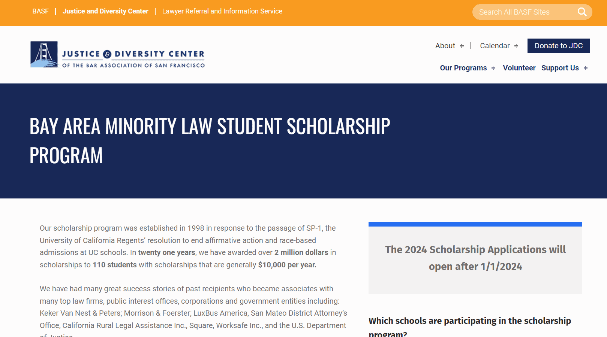
Task: Expand the About menu plus icon
Action: (x=462, y=46)
